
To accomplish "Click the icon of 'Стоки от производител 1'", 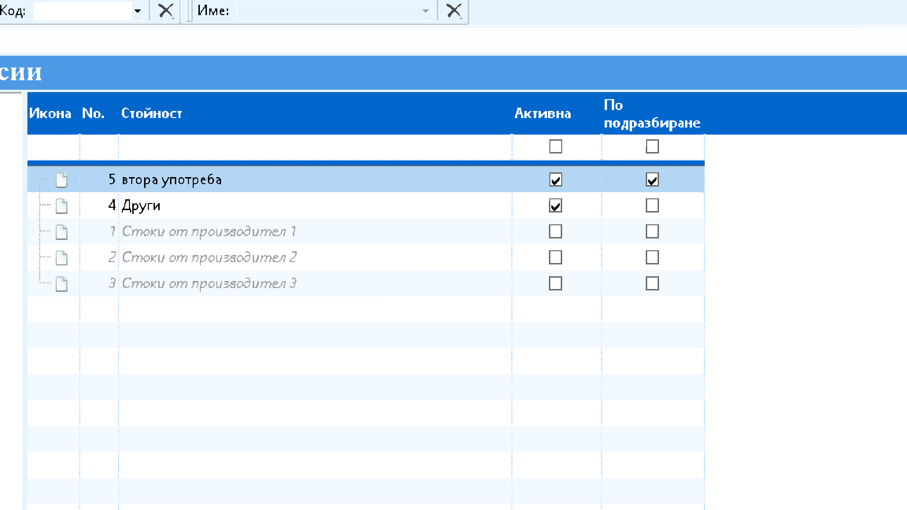I will (x=61, y=232).
